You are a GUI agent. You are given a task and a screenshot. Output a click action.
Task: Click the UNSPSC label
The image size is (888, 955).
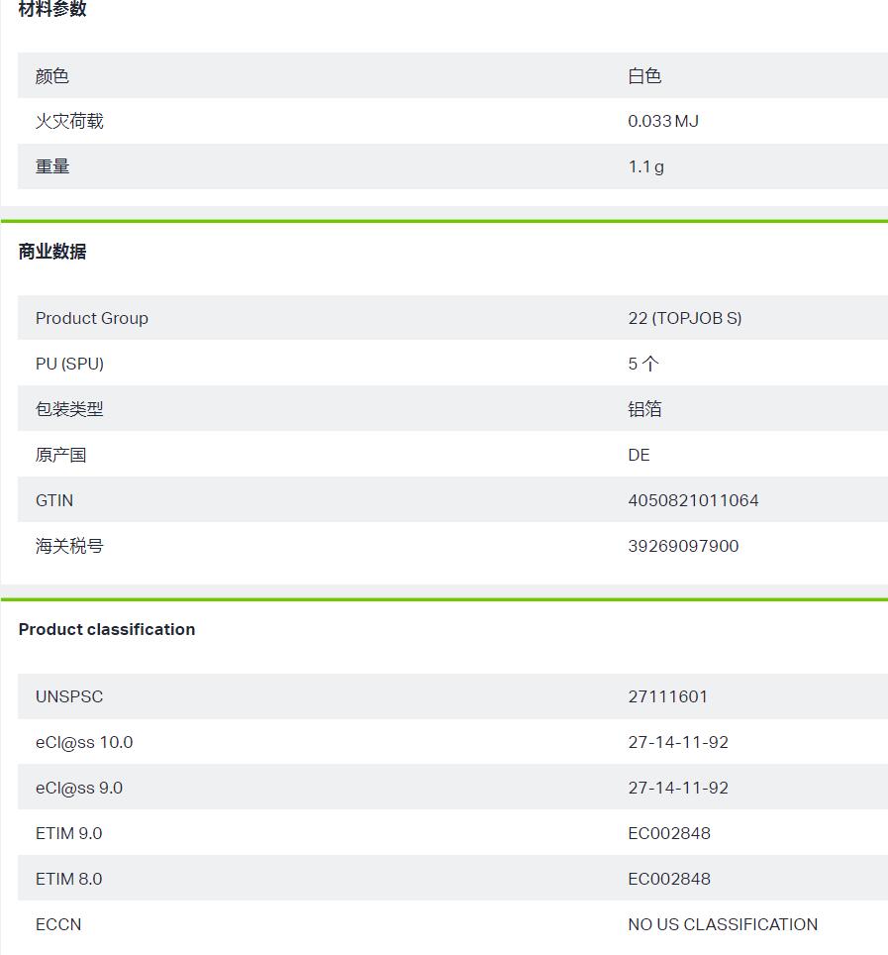[x=69, y=696]
